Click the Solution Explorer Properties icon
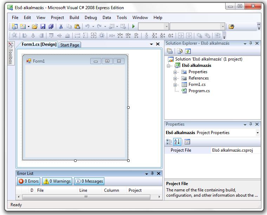This screenshot has width=267, height=215. click(x=170, y=51)
